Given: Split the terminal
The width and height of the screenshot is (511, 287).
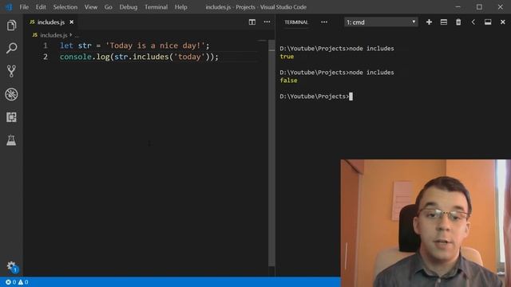Looking at the screenshot, I should [x=444, y=22].
